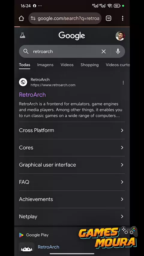Open the Google account profile picture

120,36
